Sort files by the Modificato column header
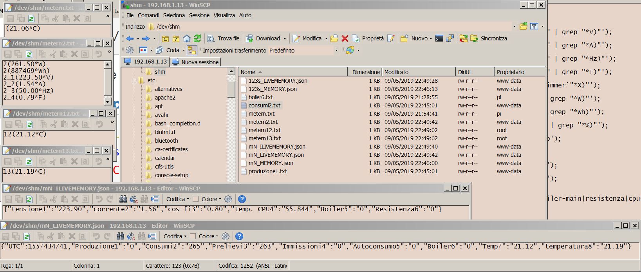Screen dimensions: 641x272 tap(419, 72)
